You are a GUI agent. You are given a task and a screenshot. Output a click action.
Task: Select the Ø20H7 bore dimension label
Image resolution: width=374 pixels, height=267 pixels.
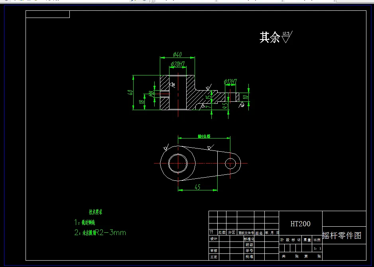[178, 64]
